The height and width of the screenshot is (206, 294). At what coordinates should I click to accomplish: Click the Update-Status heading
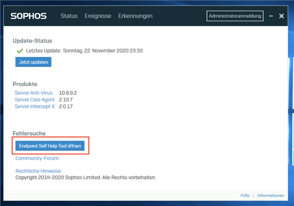[x=32, y=41]
